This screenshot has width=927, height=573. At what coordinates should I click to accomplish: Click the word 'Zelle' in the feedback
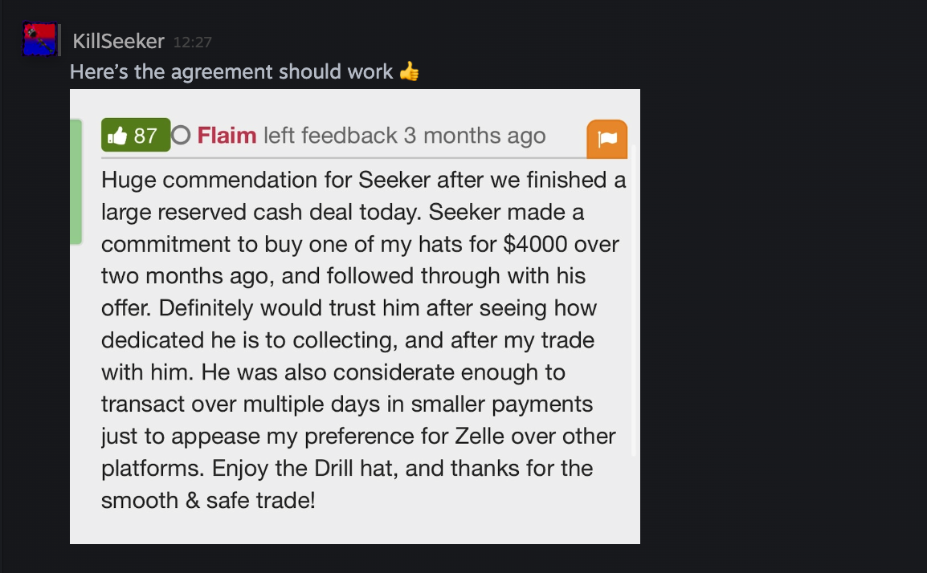pos(480,436)
